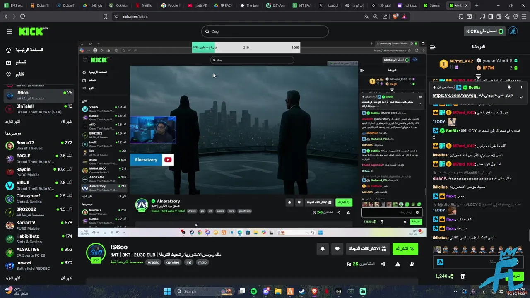Expand the gifters leaderboard chevron
Viewport: 530px width, 298px height.
coord(478,77)
